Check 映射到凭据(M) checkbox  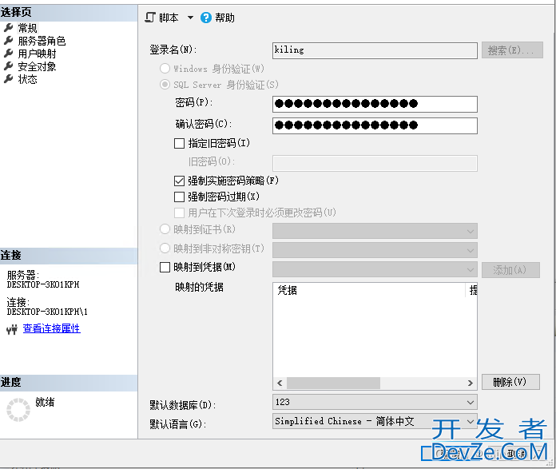tap(165, 267)
